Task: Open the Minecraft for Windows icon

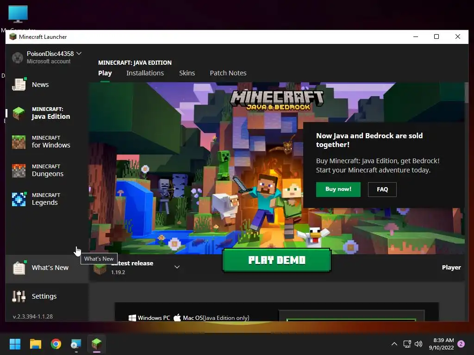Action: coord(19,142)
